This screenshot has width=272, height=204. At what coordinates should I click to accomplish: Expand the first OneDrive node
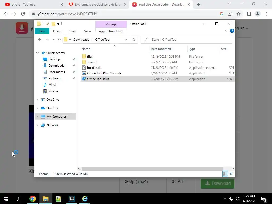click(x=37, y=100)
